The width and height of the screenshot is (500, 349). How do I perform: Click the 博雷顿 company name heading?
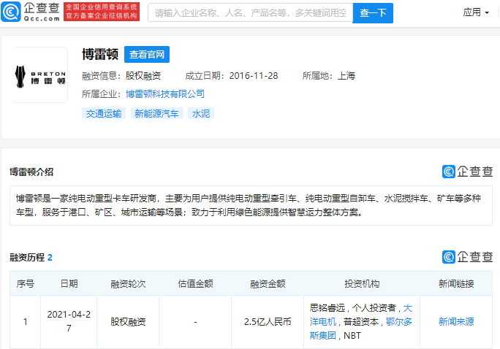[x=100, y=54]
